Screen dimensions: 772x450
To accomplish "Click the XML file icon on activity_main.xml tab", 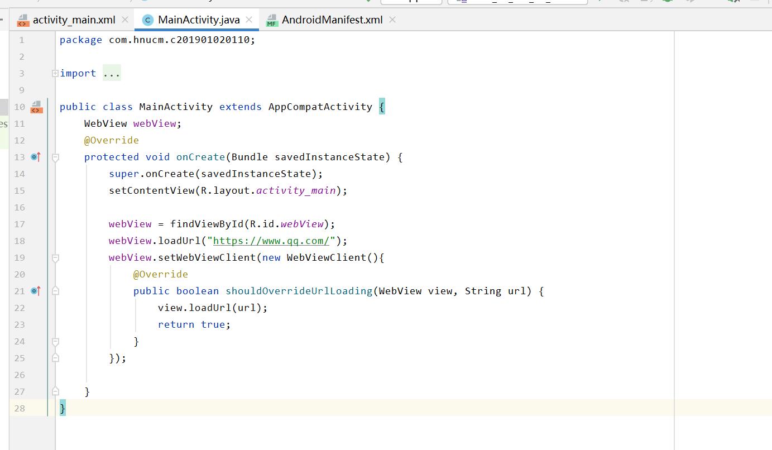I will pyautogui.click(x=23, y=20).
